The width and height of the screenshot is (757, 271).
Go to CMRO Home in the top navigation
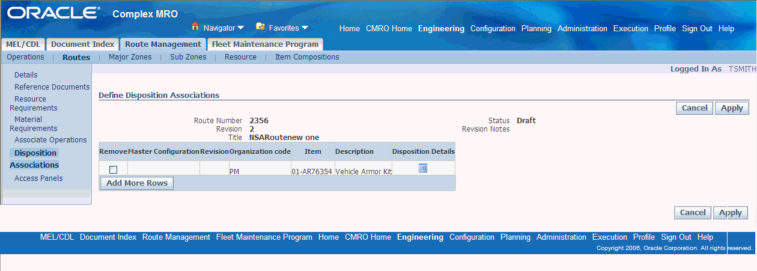pos(389,29)
